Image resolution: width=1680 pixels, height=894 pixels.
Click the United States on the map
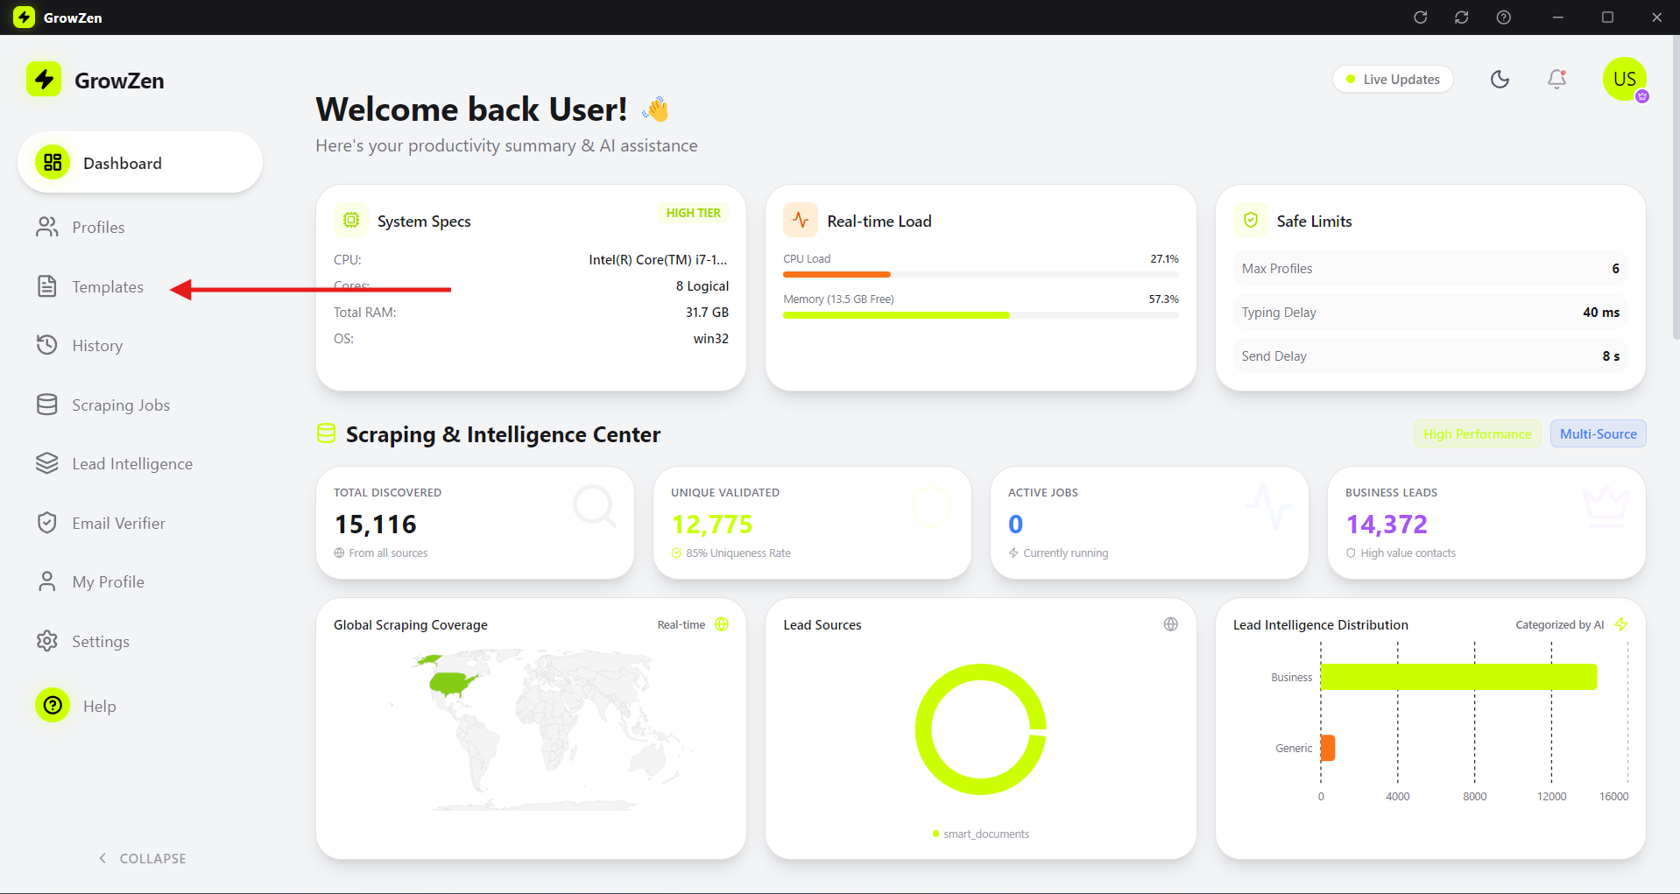451,683
